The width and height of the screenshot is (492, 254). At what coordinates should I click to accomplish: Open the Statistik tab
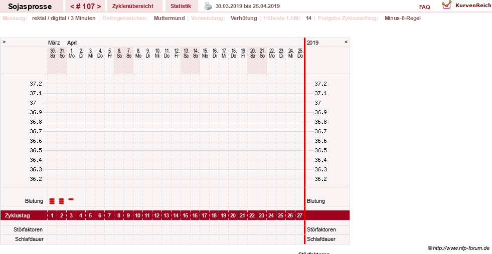181,6
